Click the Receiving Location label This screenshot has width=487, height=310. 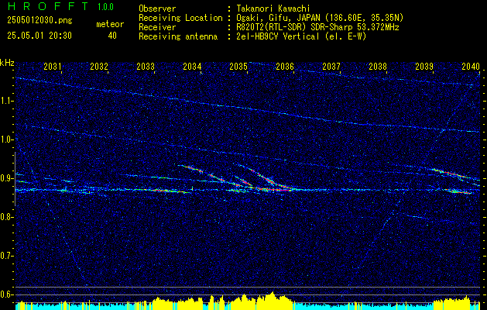coord(180,18)
